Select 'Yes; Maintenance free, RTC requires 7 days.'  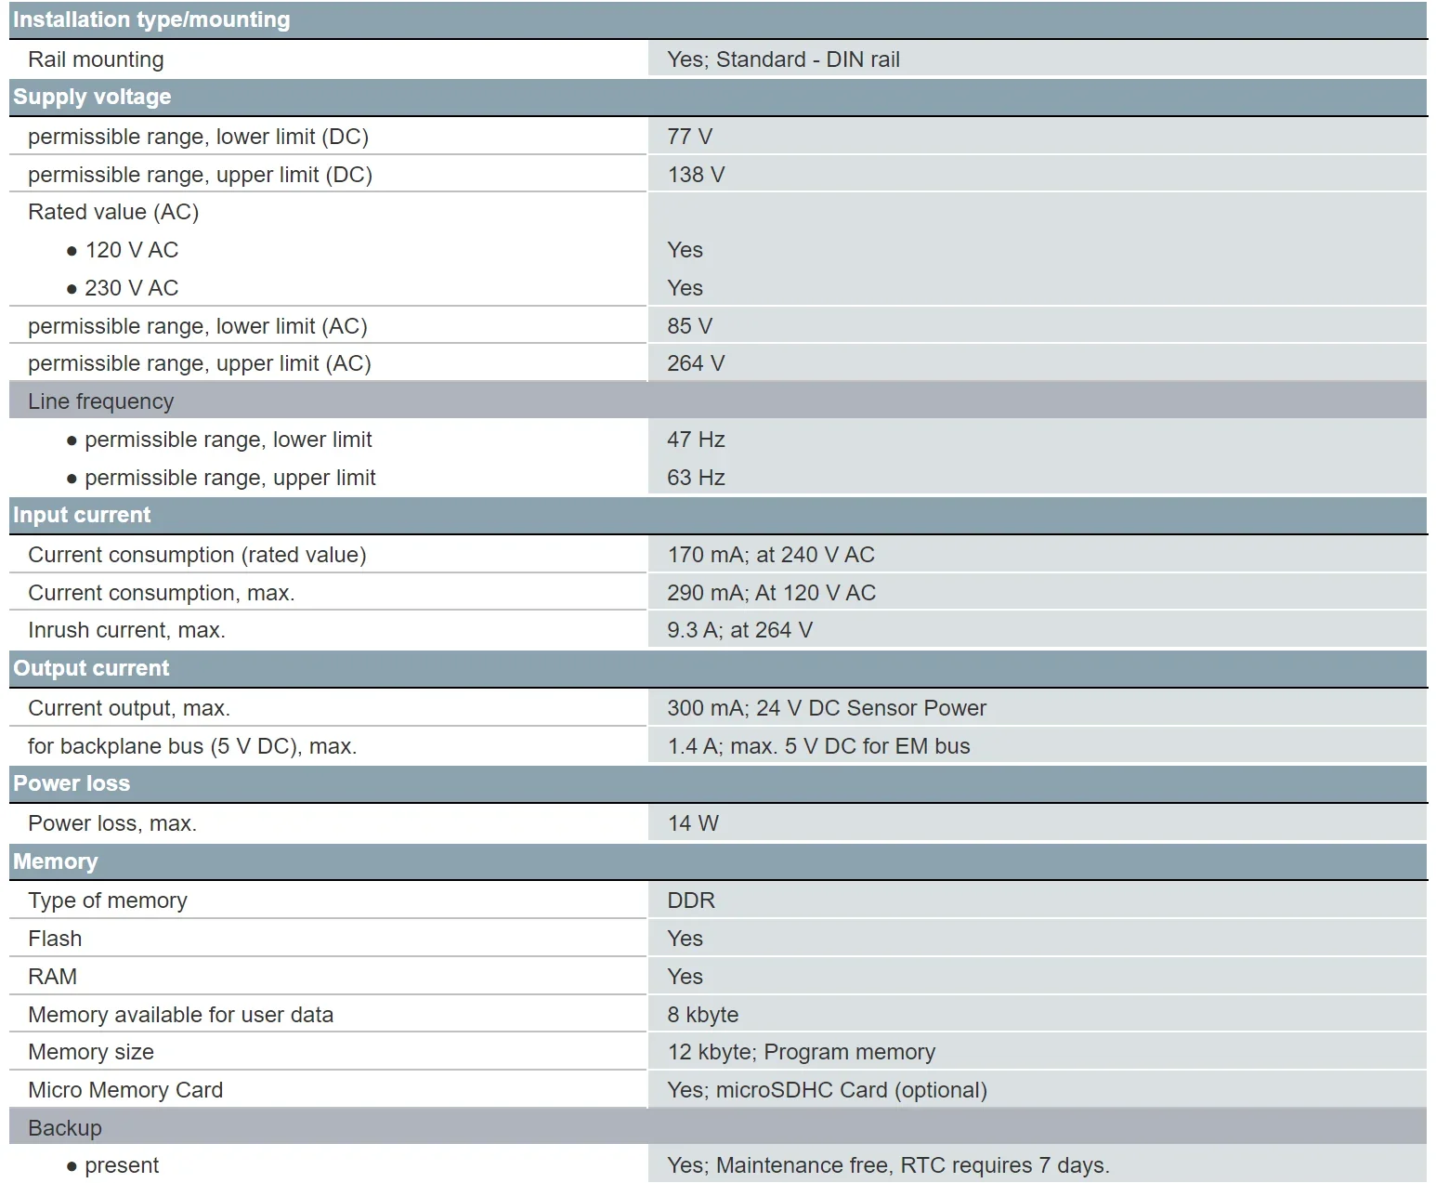click(x=888, y=1165)
